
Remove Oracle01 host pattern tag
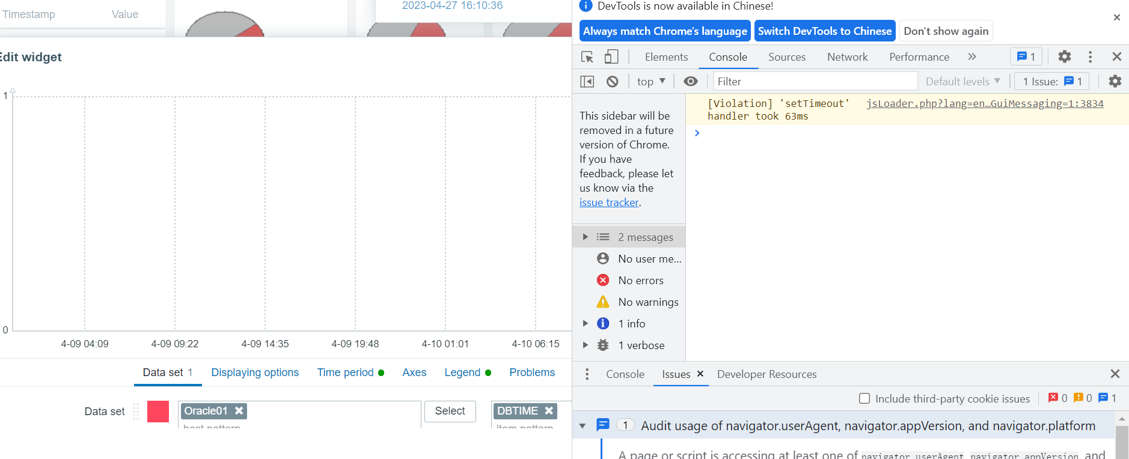(x=239, y=410)
